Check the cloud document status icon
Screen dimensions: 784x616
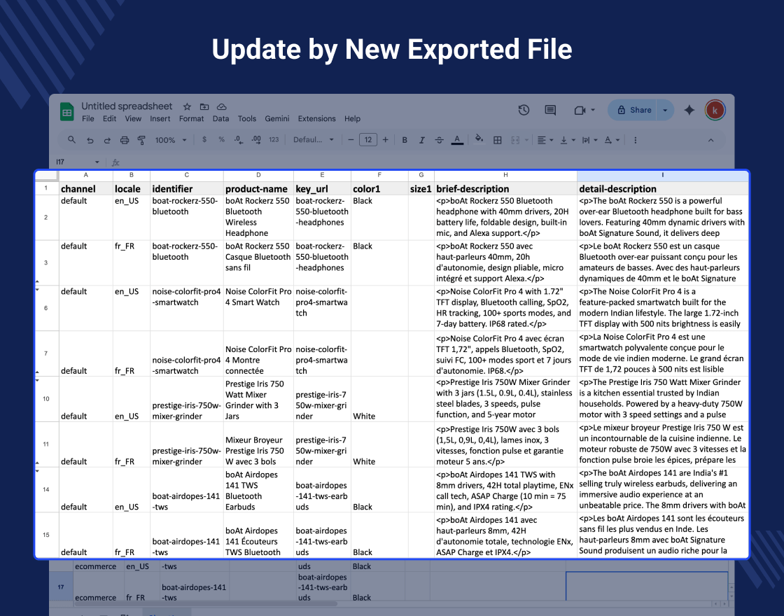222,106
